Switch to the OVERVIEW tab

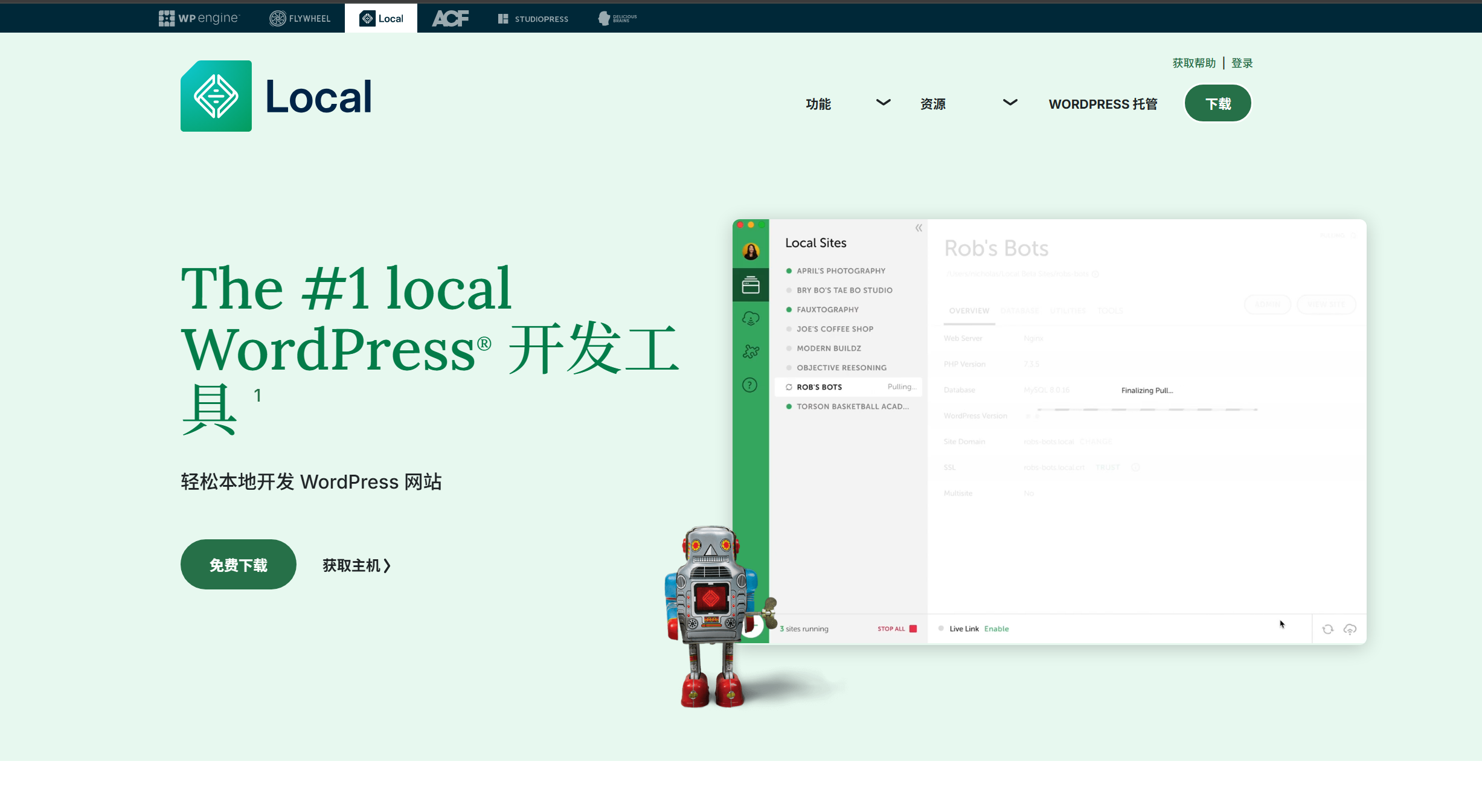[x=969, y=311]
